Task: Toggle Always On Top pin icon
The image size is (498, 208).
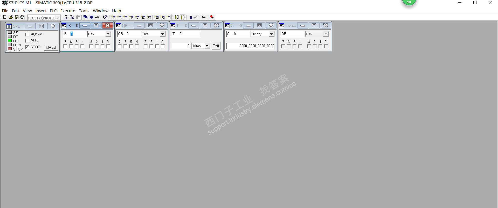Action: click(97, 17)
